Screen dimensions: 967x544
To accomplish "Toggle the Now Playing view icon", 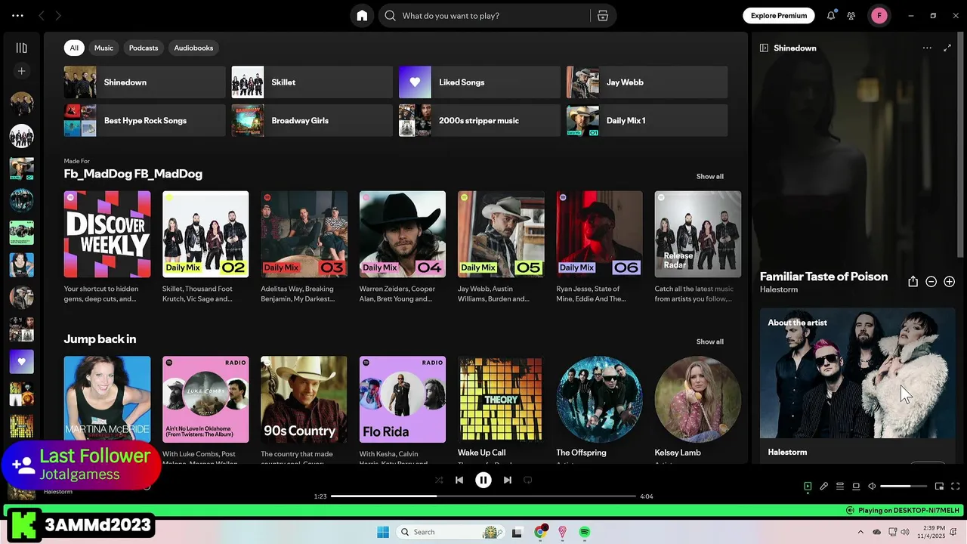I will 808,487.
